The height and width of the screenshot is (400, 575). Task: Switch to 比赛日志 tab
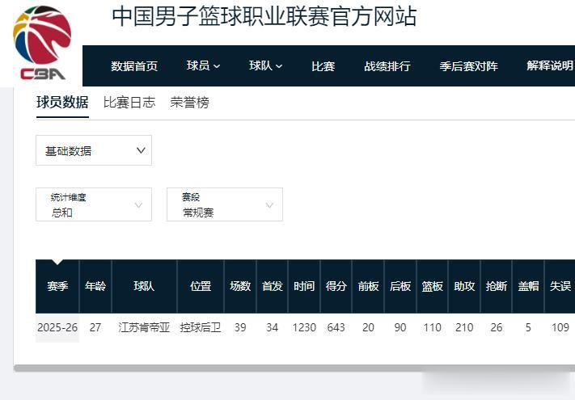pyautogui.click(x=129, y=103)
